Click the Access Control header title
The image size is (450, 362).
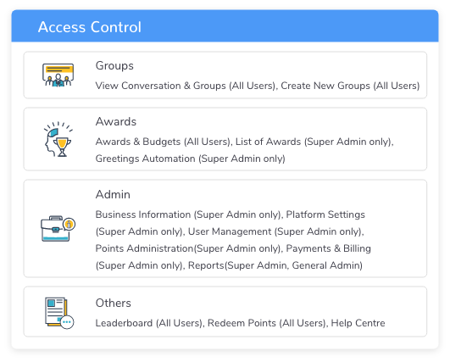(x=90, y=27)
